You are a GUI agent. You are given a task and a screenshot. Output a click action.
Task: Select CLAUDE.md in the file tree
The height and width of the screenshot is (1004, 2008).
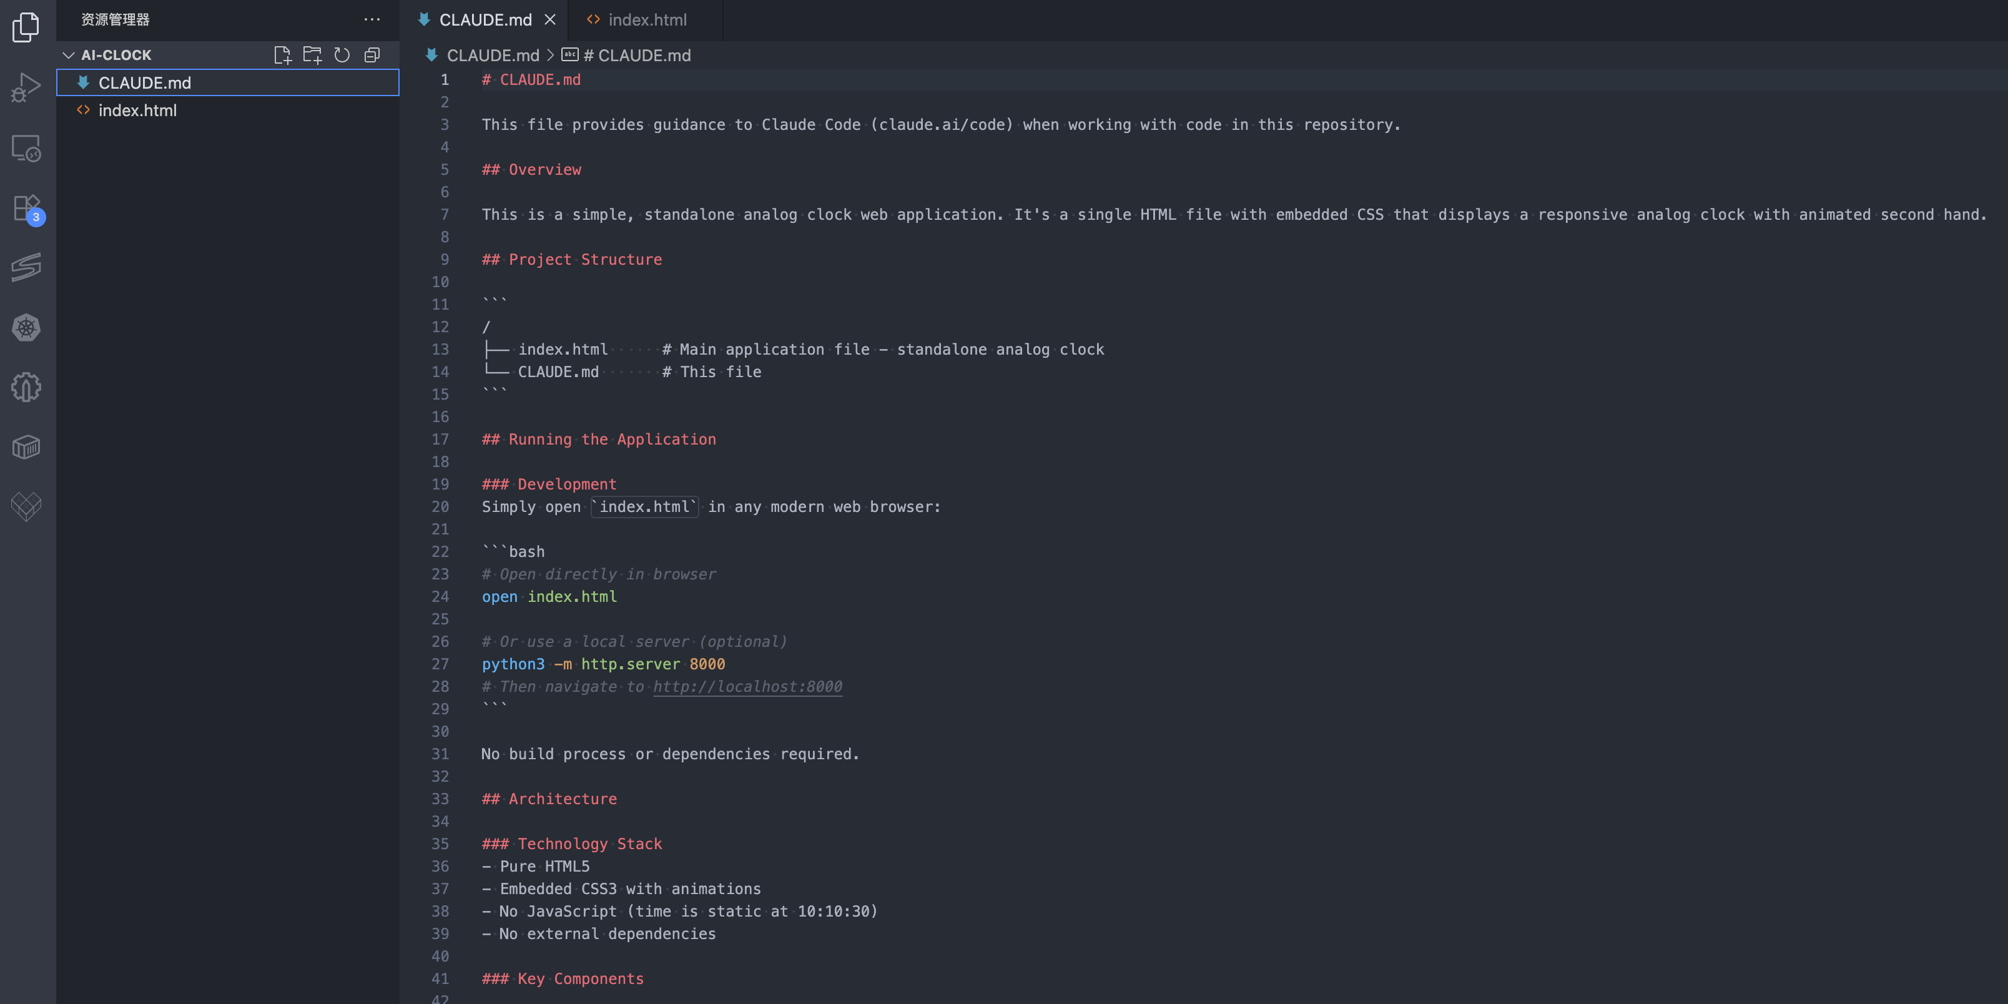(x=144, y=82)
